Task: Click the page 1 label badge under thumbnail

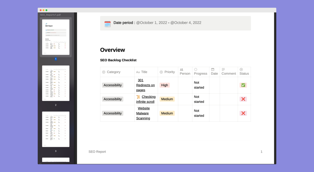Action: pyautogui.click(x=56, y=59)
